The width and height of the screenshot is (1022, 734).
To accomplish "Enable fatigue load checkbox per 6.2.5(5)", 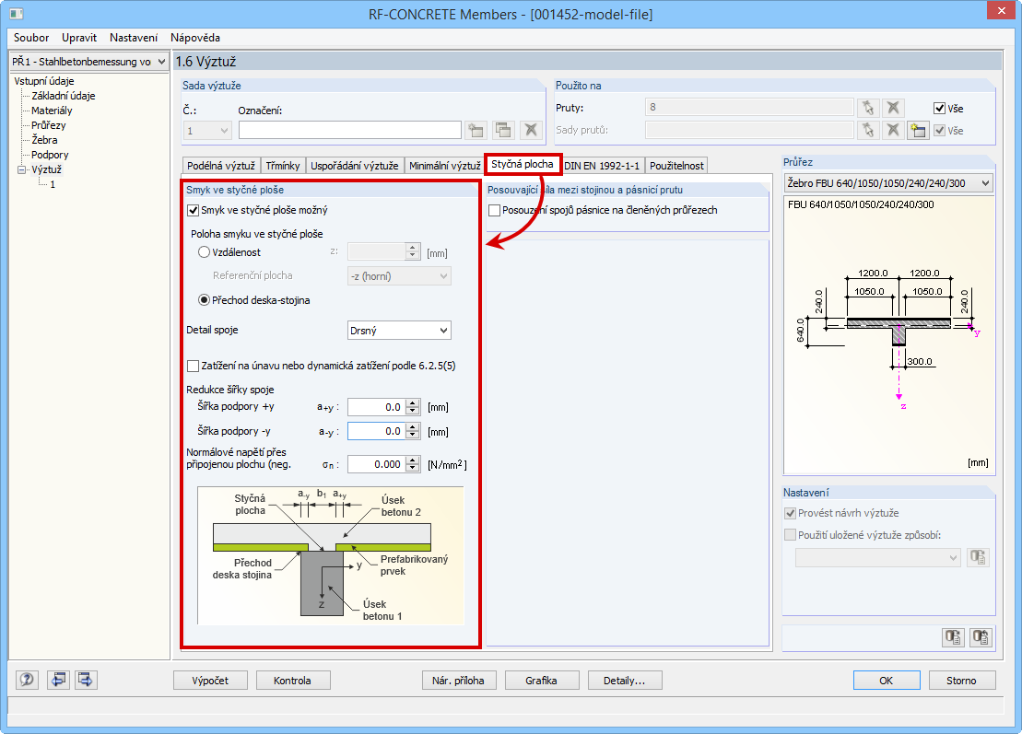I will 193,366.
